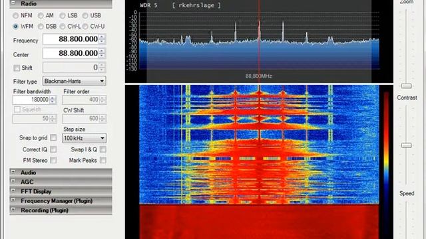Click the WDR 5 station label
426x239 pixels.
[x=148, y=5]
